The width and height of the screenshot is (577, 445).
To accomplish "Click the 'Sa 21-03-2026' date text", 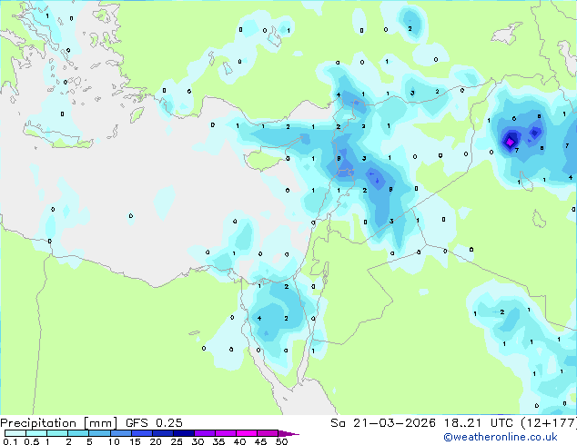I will point(383,423).
